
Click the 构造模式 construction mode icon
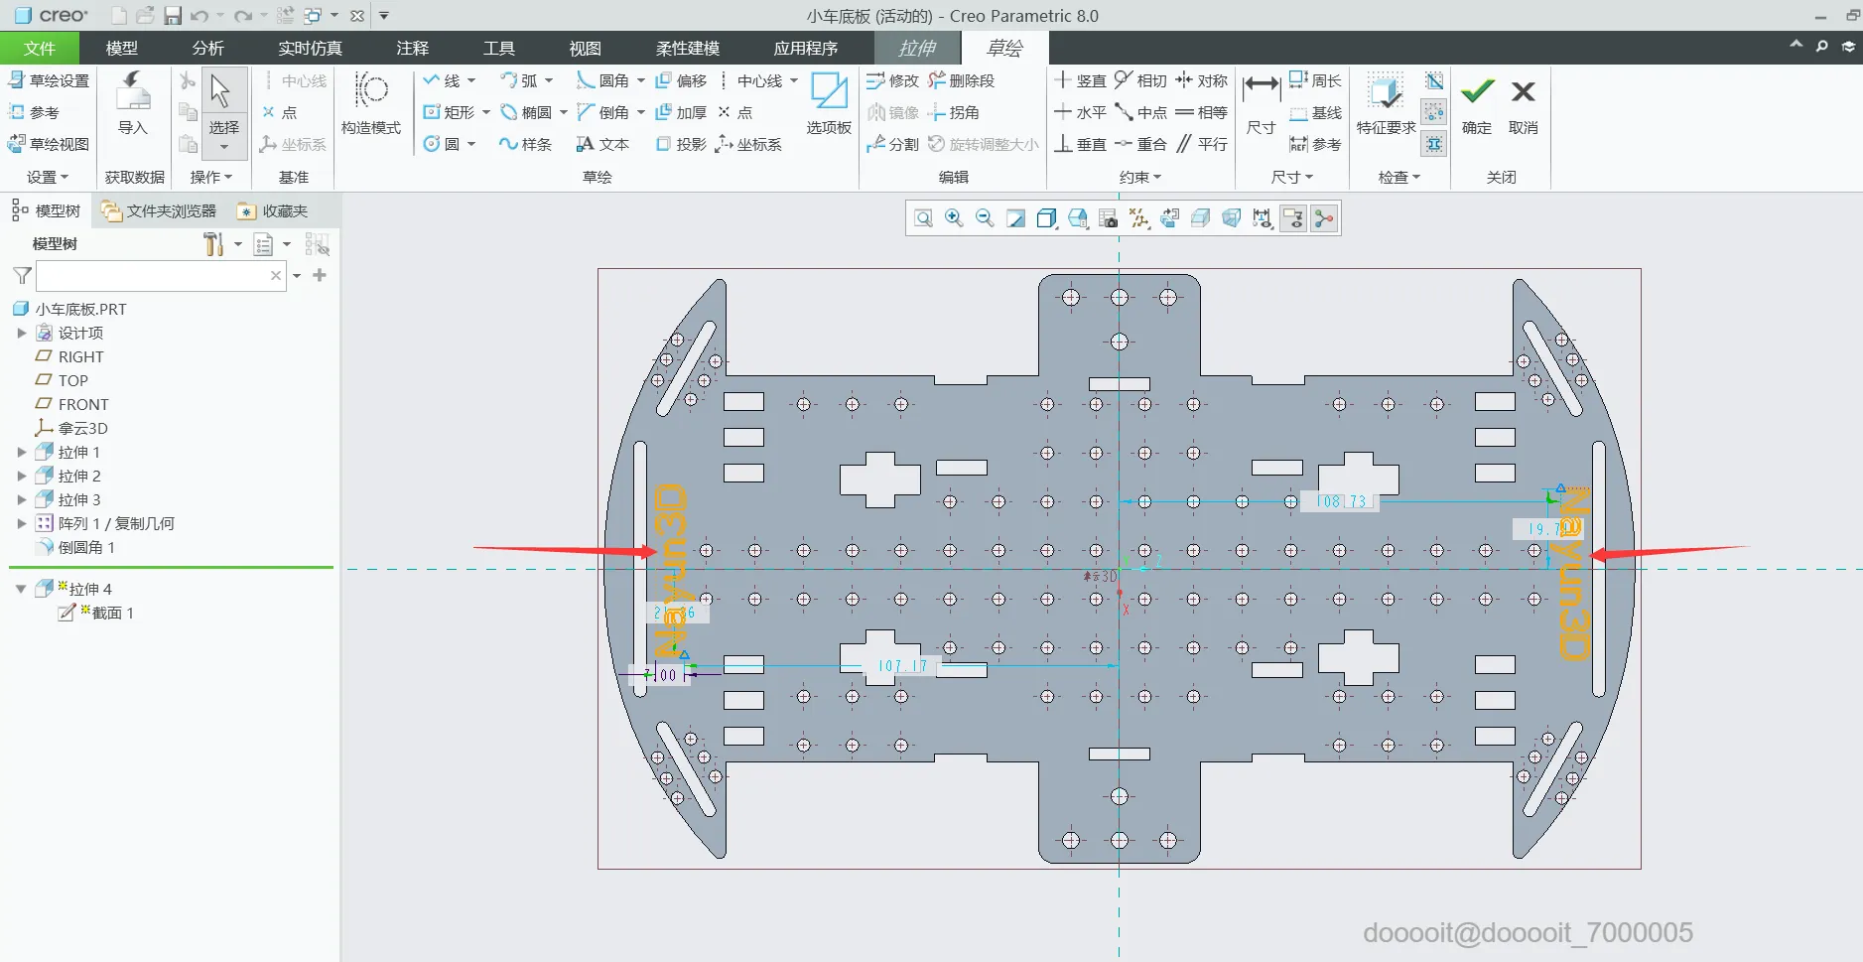point(370,103)
